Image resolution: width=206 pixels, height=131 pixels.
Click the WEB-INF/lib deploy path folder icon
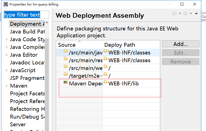pos(106,82)
